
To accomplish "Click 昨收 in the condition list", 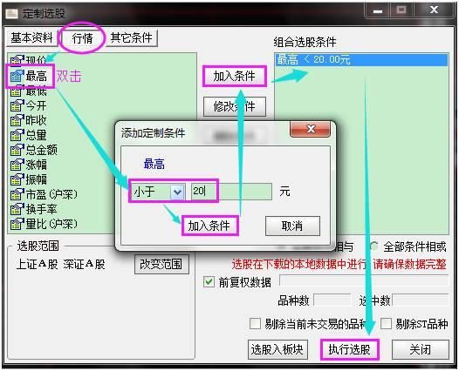I will (36, 120).
